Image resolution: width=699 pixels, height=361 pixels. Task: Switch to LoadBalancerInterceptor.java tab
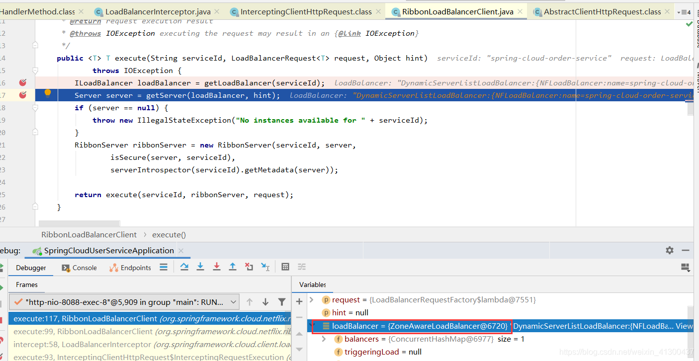(158, 11)
